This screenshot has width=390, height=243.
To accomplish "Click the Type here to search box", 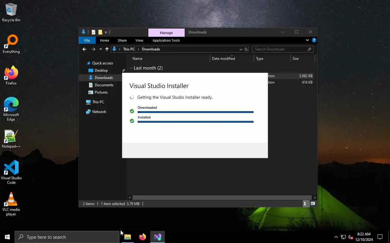I will [x=67, y=237].
